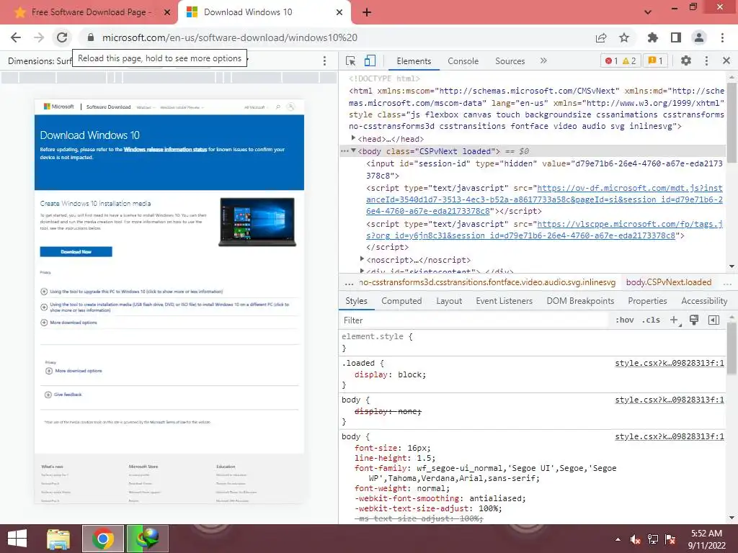Toggle rendering emulations paintbrush icon
The image size is (738, 553).
click(x=694, y=320)
